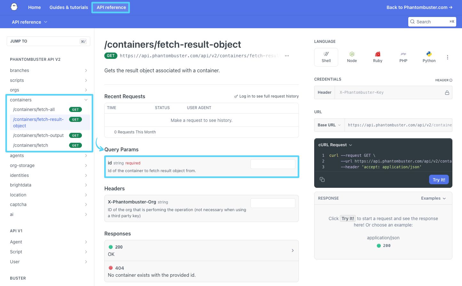Click the search magnifier icon
This screenshot has width=462, height=286.
tap(413, 22)
